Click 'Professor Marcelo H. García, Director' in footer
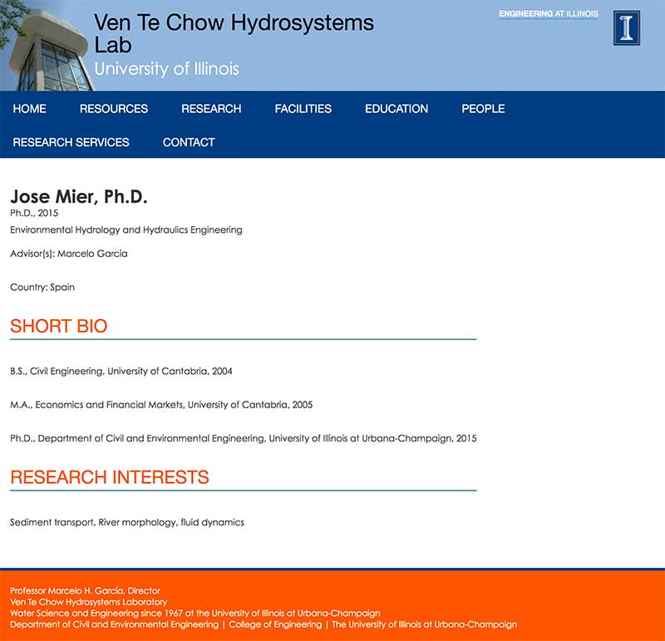The width and height of the screenshot is (665, 641). point(85,590)
